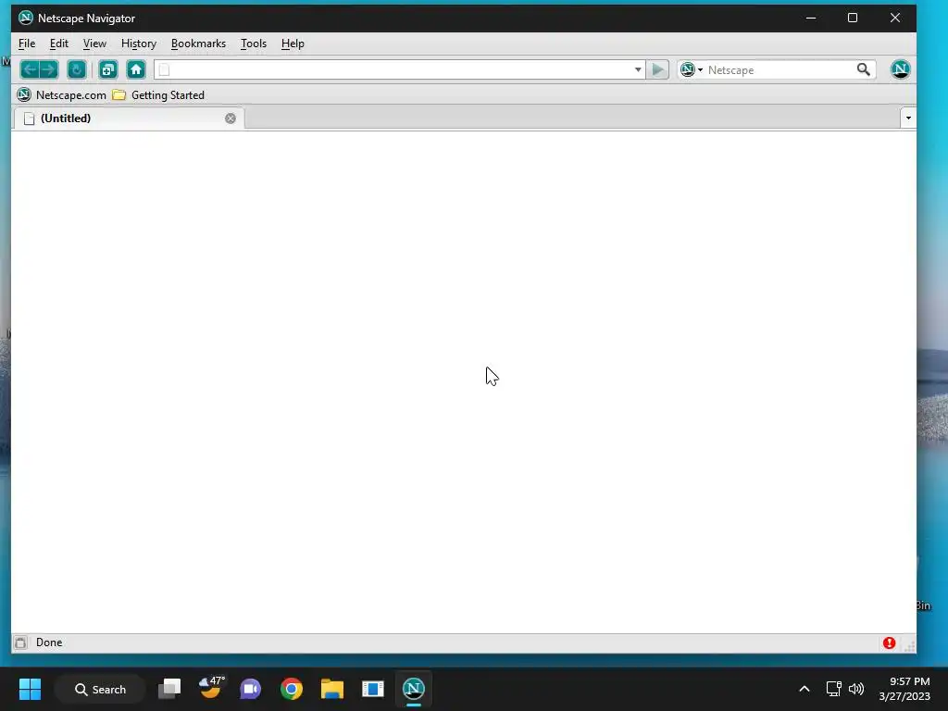The height and width of the screenshot is (711, 948).
Task: Click inside the URL address field
Action: (399, 69)
